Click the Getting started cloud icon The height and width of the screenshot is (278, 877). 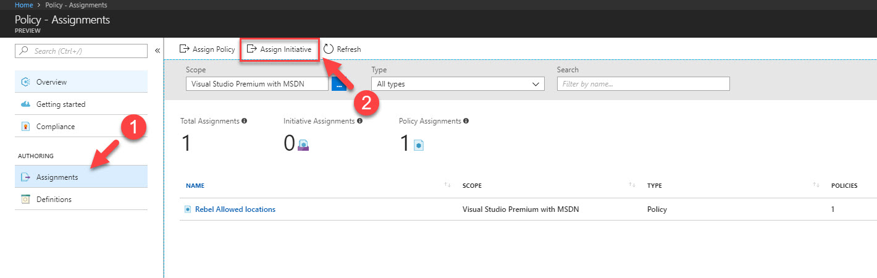(25, 104)
